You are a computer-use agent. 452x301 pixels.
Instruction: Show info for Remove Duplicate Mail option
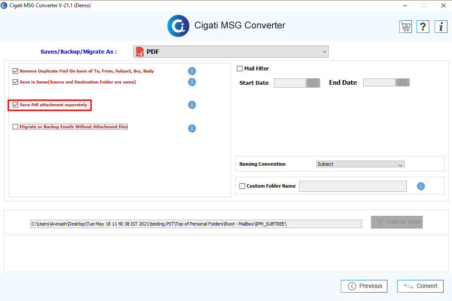192,71
